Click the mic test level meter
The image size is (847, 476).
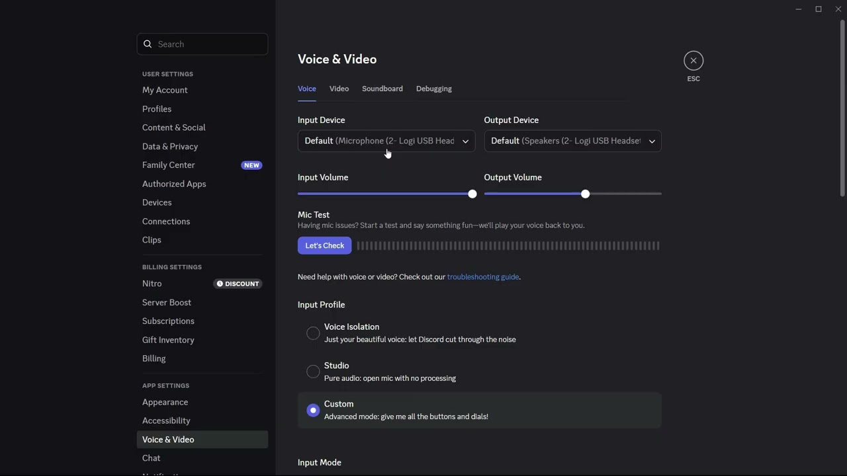508,246
